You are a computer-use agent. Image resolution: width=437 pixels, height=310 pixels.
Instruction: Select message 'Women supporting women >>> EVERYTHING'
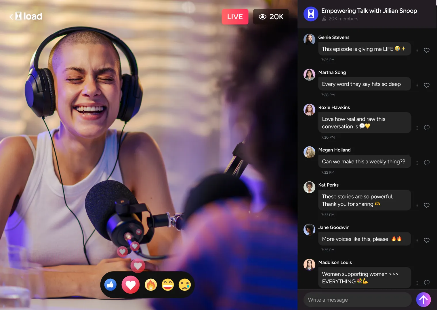(x=365, y=278)
